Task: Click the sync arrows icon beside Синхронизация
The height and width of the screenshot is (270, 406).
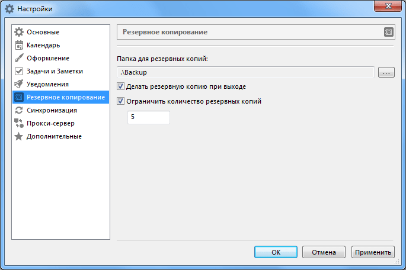Action: (x=19, y=110)
